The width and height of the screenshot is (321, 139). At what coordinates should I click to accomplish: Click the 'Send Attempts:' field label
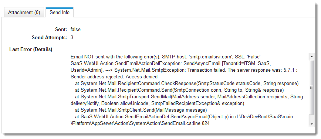pos(49,38)
